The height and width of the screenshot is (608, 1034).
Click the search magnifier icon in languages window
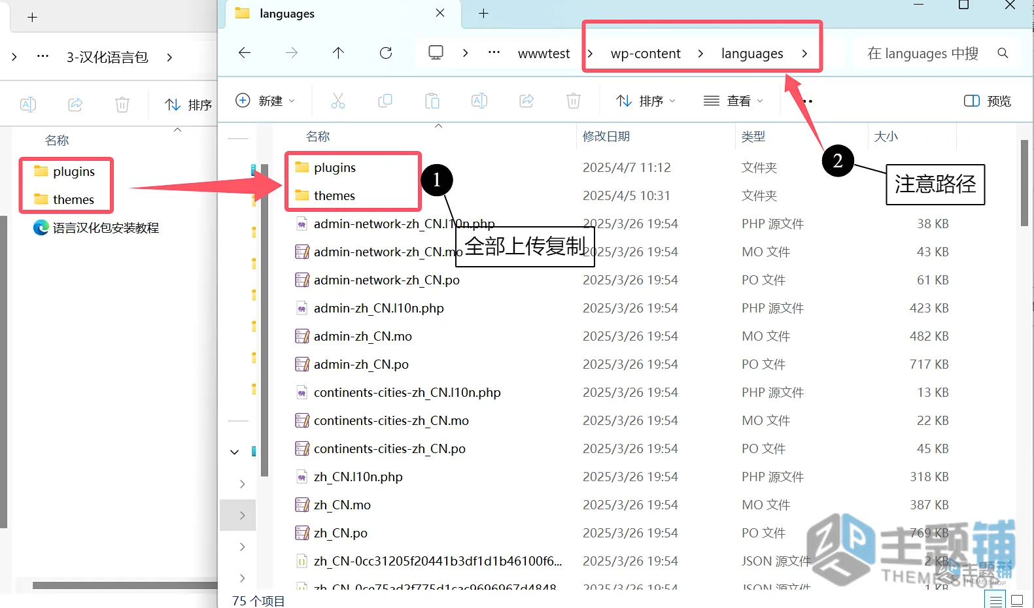point(1003,53)
